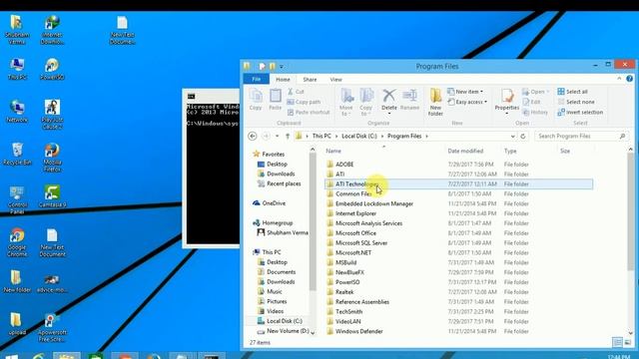Choose Copy path in the ribbon
This screenshot has height=359, width=639.
[304, 102]
